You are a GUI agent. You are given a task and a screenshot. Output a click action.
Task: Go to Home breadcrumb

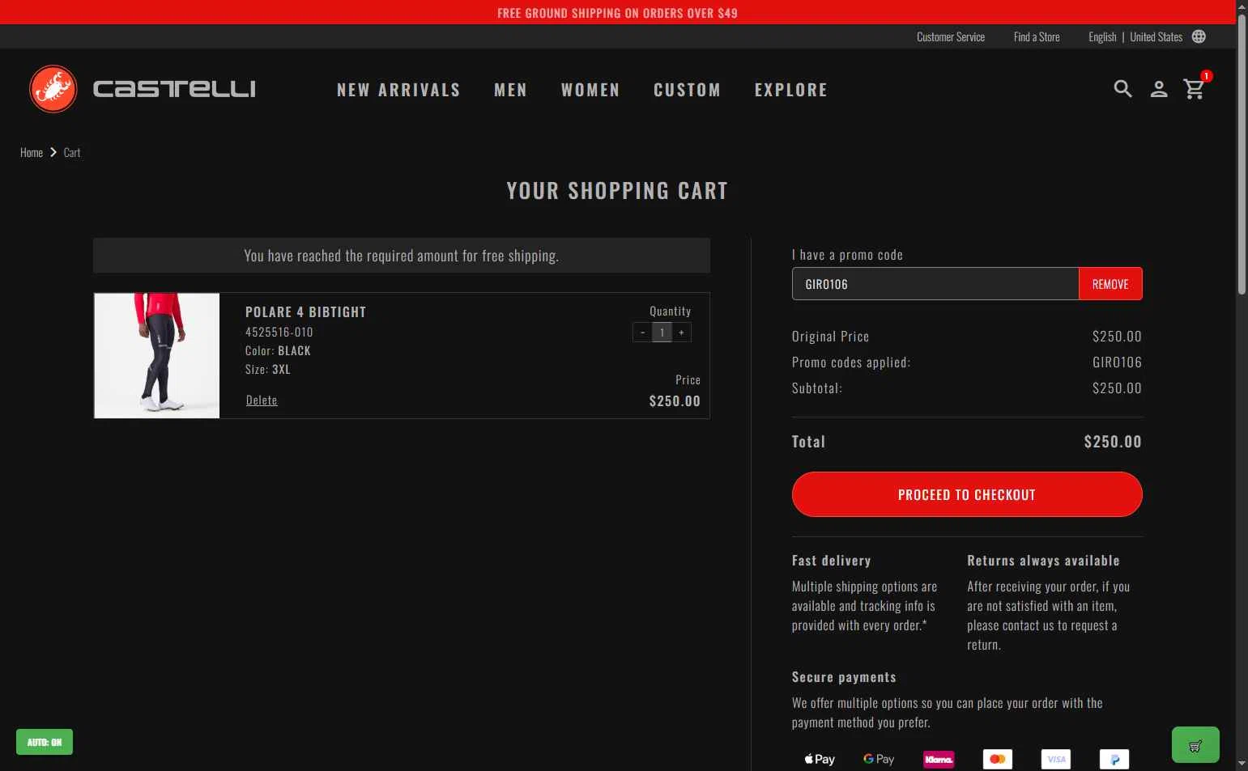point(32,152)
